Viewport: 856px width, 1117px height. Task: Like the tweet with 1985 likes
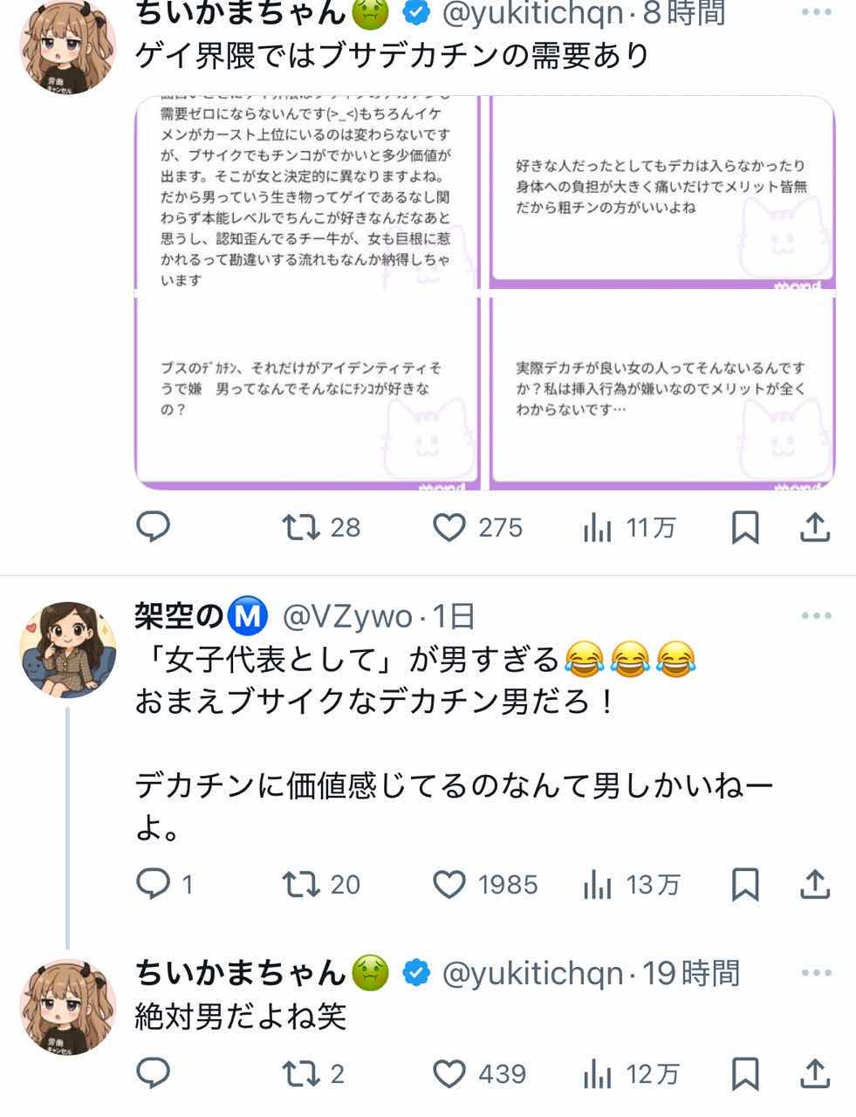tap(485, 884)
